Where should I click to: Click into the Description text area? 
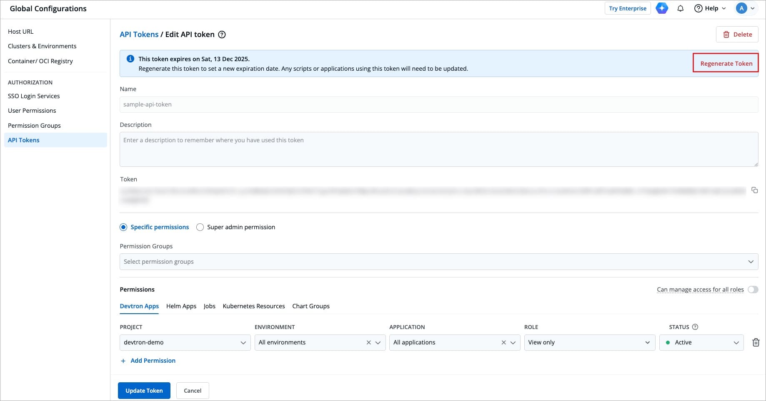coord(438,149)
